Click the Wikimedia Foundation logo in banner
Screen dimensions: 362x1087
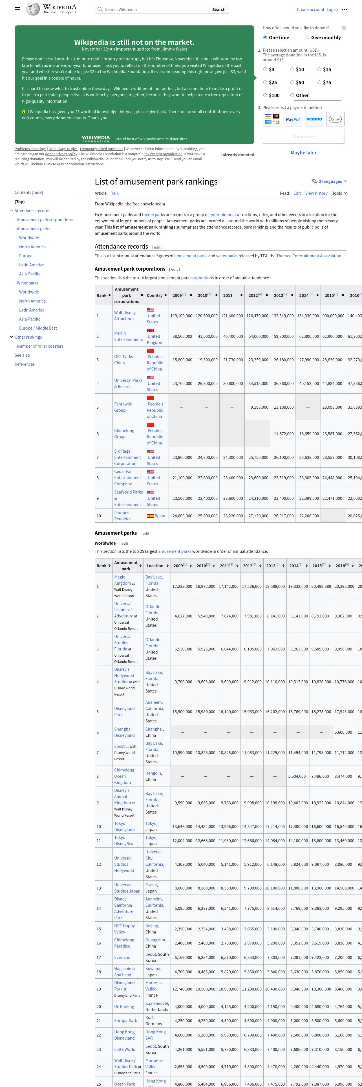click(x=96, y=138)
